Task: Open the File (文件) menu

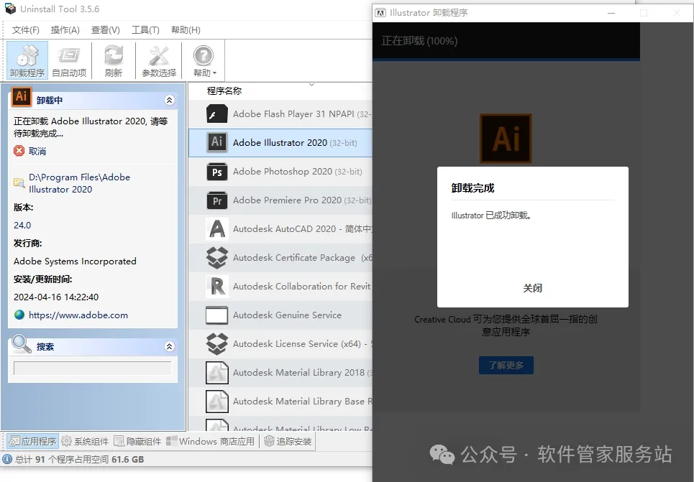Action: pyautogui.click(x=25, y=29)
